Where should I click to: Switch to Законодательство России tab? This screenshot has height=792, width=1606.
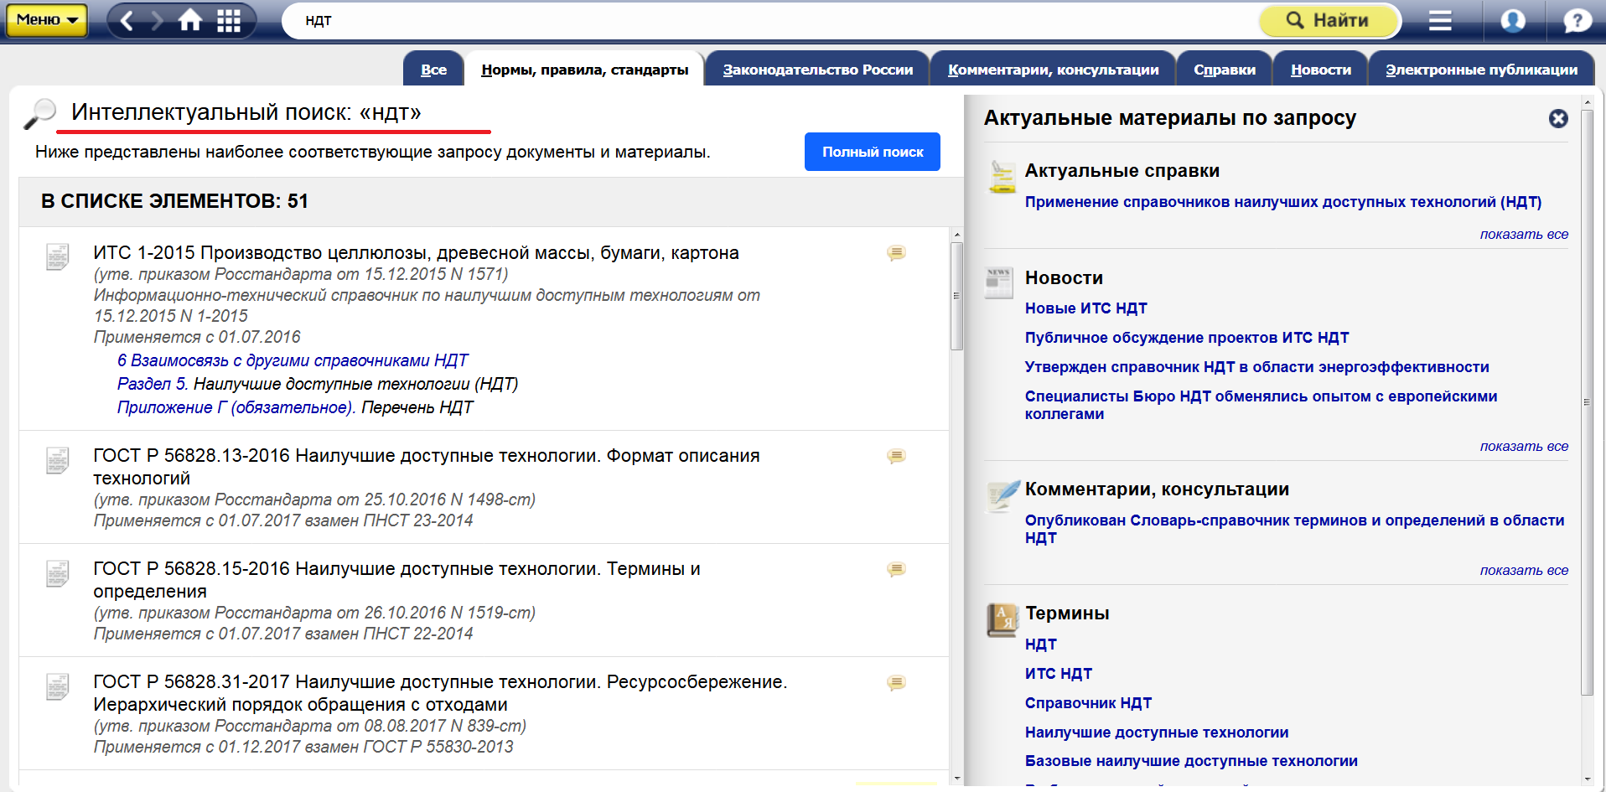tap(818, 70)
